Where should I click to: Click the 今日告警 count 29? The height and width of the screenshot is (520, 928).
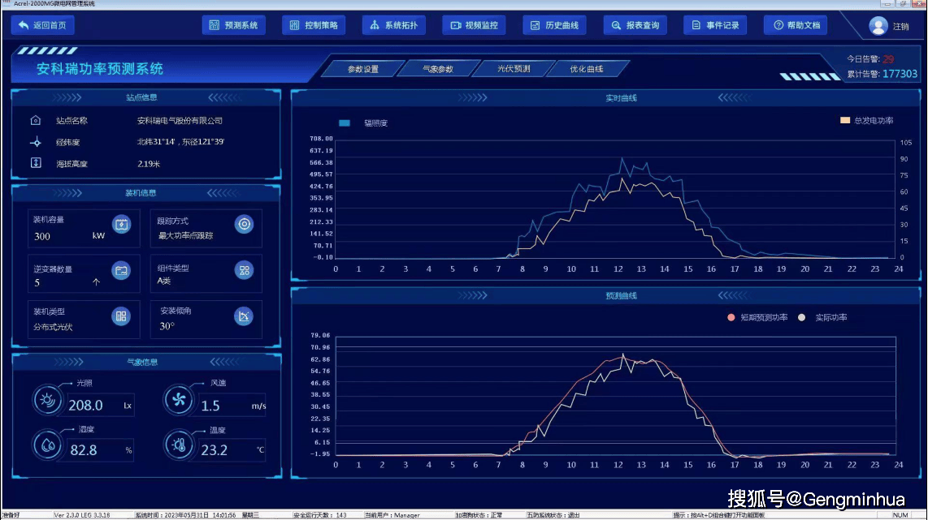(888, 59)
